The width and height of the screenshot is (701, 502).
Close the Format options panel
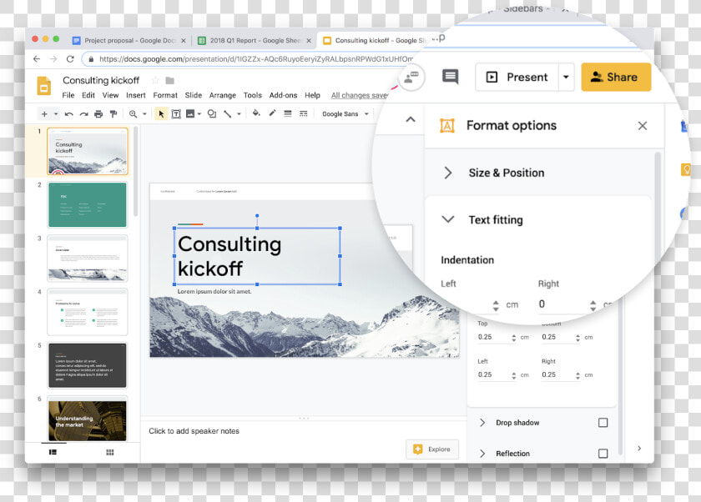click(x=643, y=126)
